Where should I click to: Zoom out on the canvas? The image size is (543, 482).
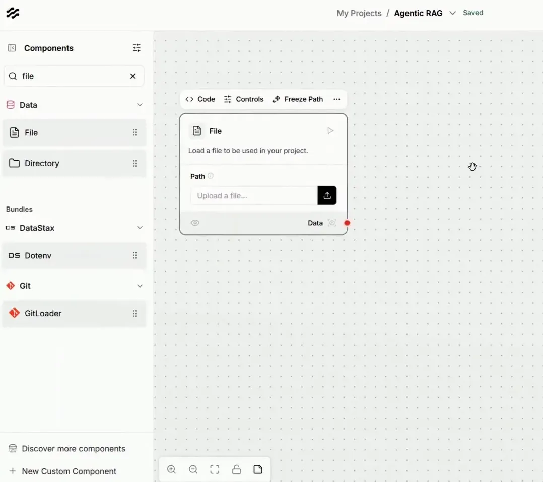(193, 469)
